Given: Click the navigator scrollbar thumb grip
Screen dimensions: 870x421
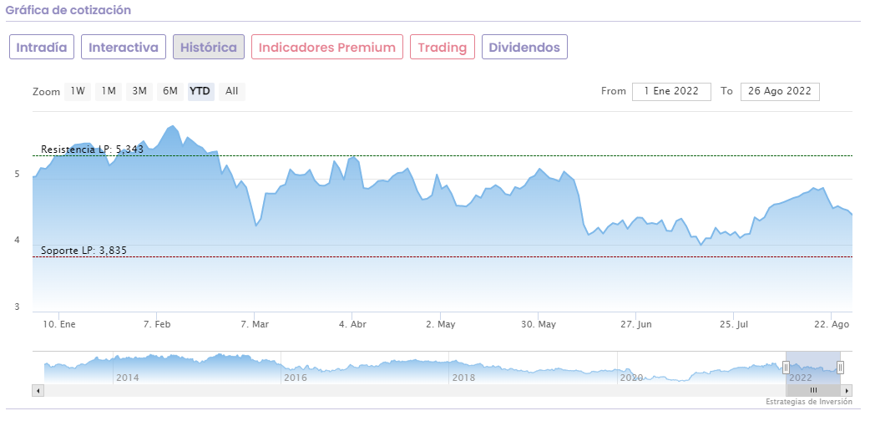Looking at the screenshot, I should click(813, 390).
